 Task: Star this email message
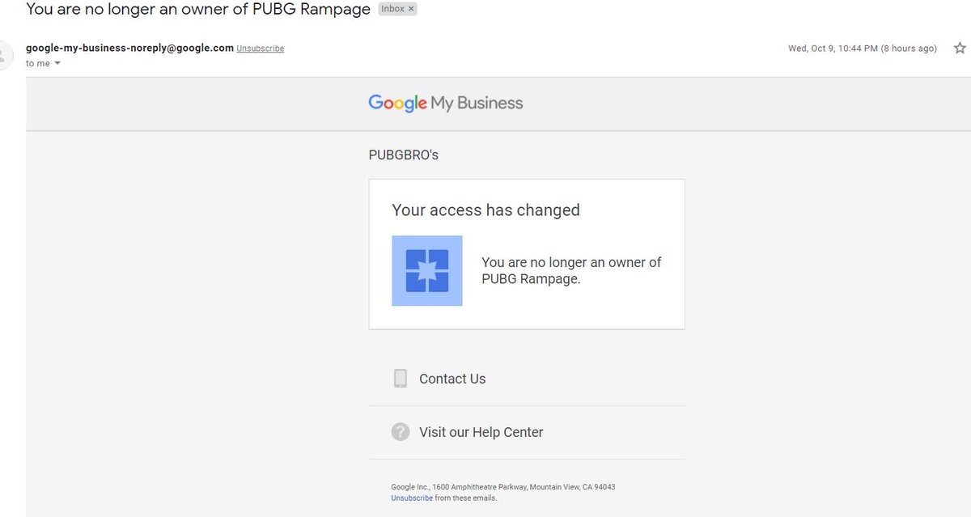tap(960, 48)
